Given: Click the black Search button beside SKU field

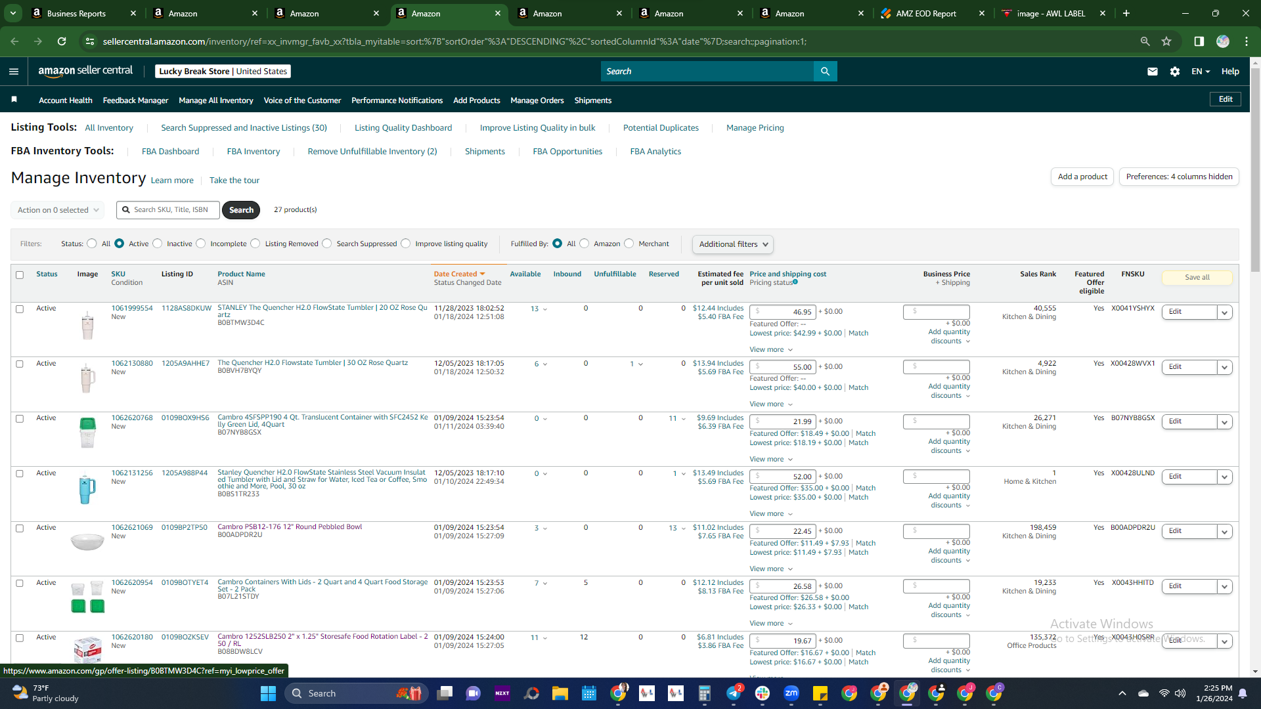Looking at the screenshot, I should pyautogui.click(x=241, y=210).
